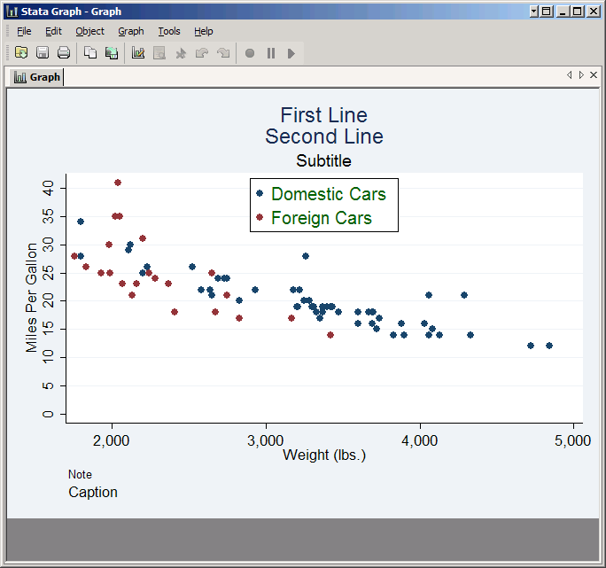
Task: Open the Object menu
Action: pyautogui.click(x=89, y=31)
